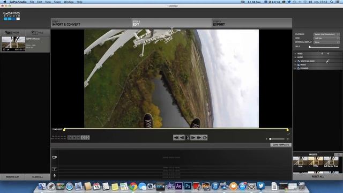
Task: Toggle the Image checkbox
Action: tap(299, 65)
